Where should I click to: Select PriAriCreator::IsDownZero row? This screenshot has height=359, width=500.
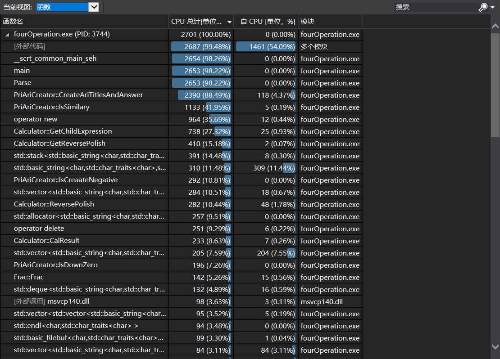tap(181, 265)
